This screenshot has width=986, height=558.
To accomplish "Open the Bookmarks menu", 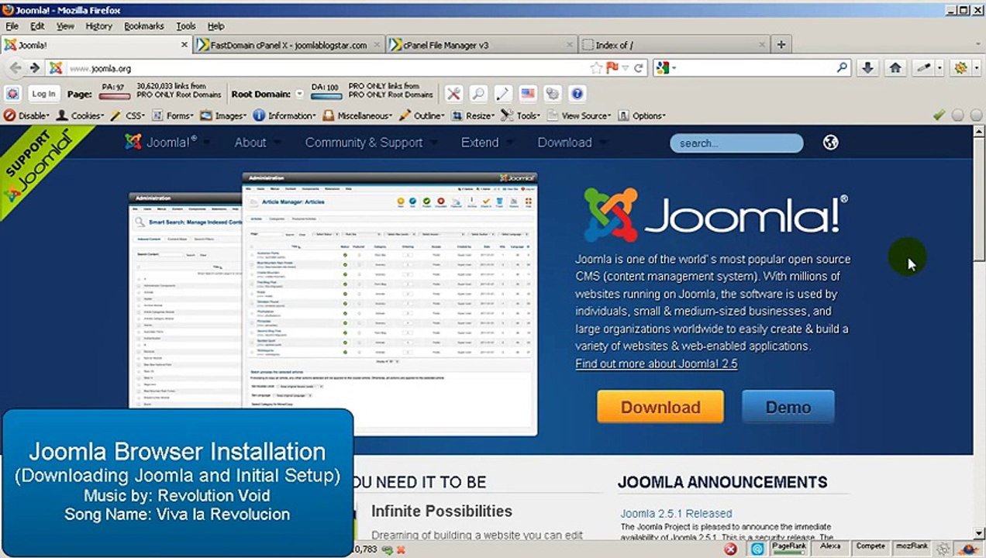I will pos(144,26).
